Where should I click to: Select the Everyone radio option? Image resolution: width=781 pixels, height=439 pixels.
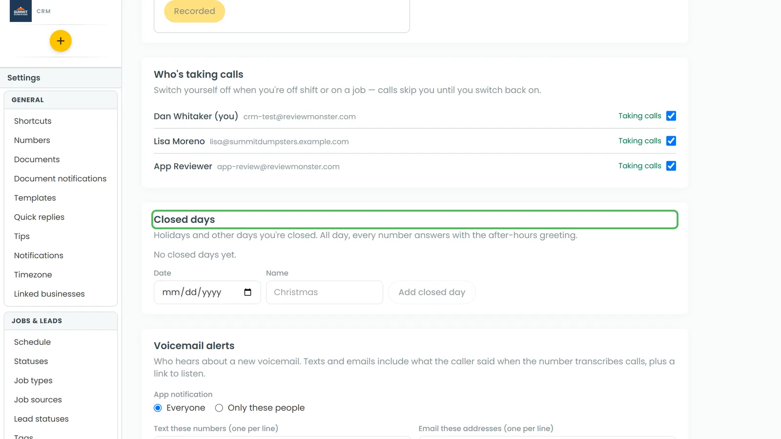tap(158, 408)
